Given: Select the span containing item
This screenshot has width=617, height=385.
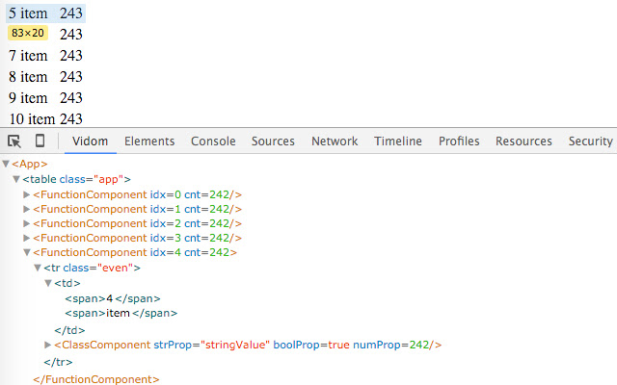Looking at the screenshot, I should pos(121,313).
